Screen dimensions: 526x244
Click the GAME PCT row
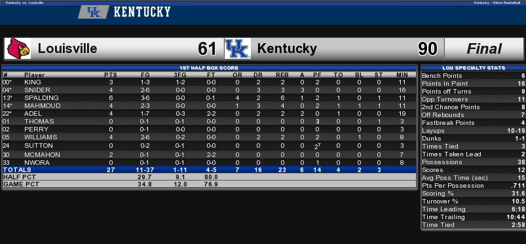210,184
